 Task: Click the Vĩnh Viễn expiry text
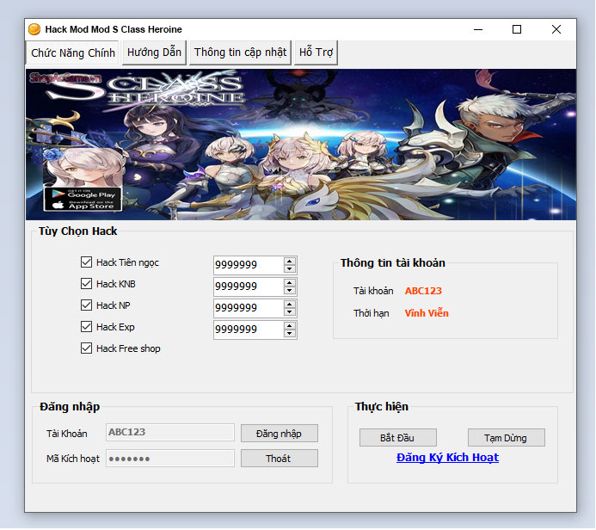click(x=427, y=313)
